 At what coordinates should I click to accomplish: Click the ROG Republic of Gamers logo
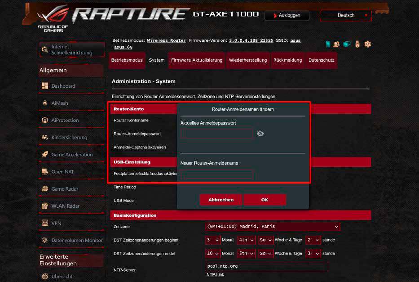[53, 19]
